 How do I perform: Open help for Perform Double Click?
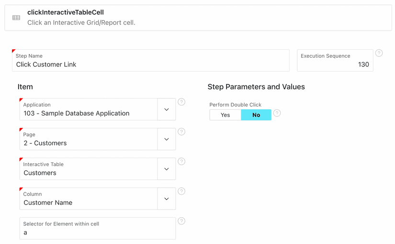coord(277,113)
